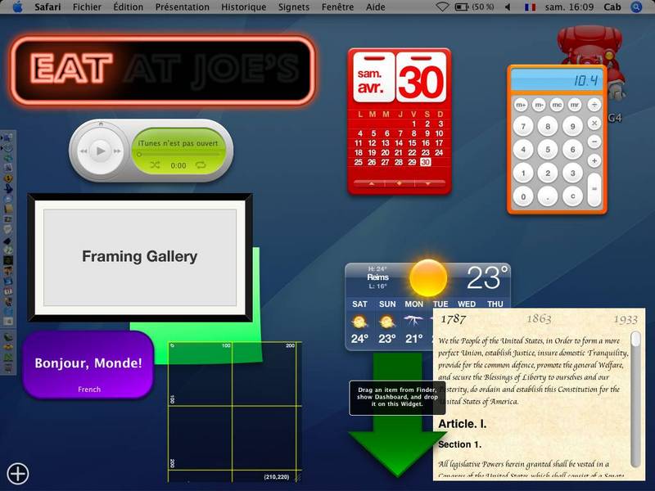Click the menu bar clock sam. 16:09
Image resolution: width=655 pixels, height=491 pixels.
pyautogui.click(x=569, y=7)
